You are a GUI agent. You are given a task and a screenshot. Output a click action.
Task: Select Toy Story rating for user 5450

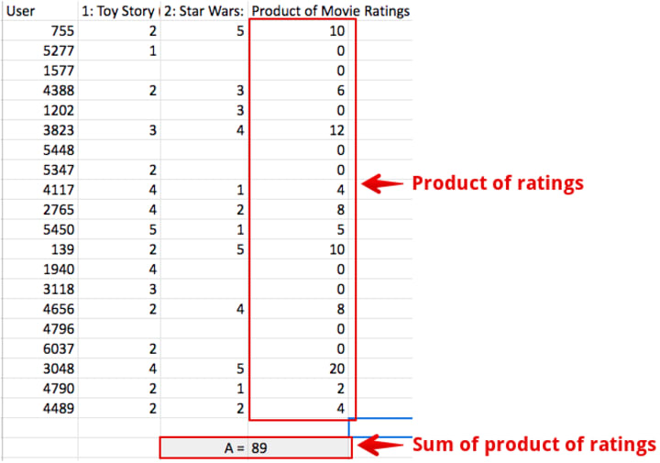pos(119,229)
